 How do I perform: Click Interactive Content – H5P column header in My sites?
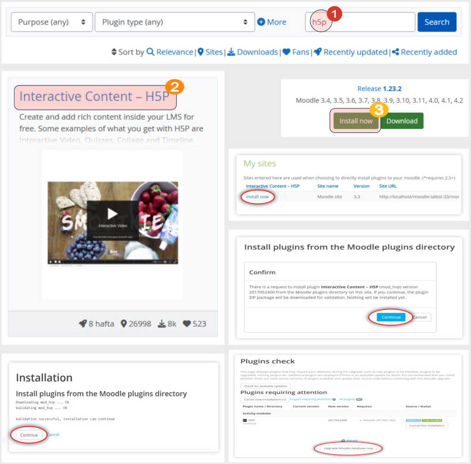[273, 186]
